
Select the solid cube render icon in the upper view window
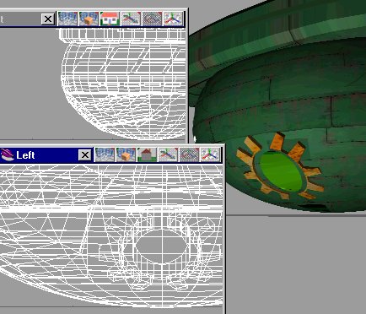tap(89, 19)
